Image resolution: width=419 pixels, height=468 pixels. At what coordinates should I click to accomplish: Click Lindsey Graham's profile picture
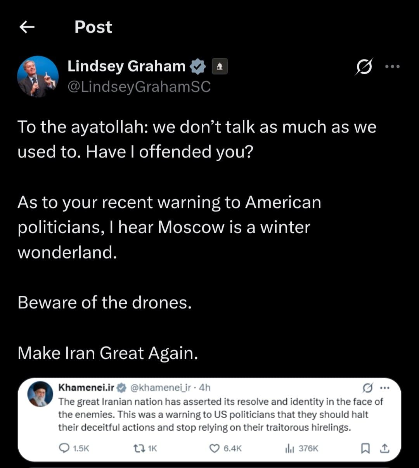point(37,76)
